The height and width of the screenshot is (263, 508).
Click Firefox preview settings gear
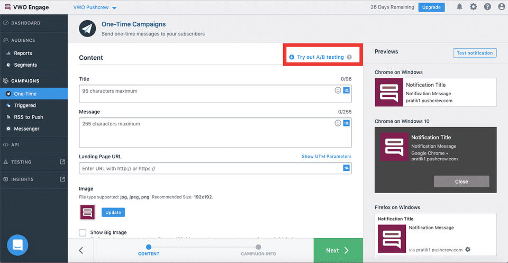467,250
